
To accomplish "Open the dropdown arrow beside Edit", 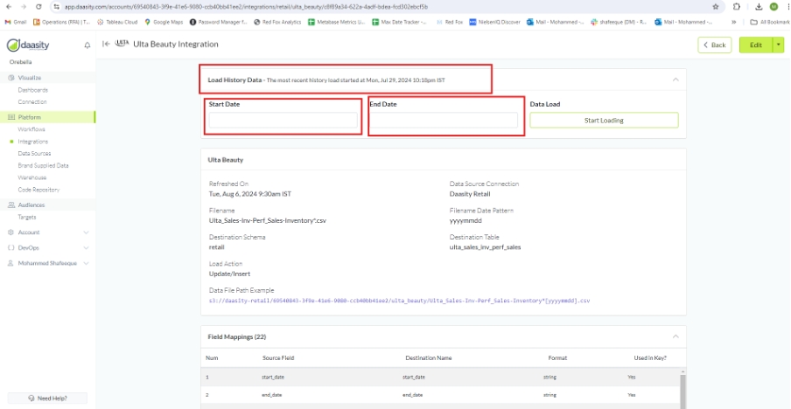I will click(779, 45).
